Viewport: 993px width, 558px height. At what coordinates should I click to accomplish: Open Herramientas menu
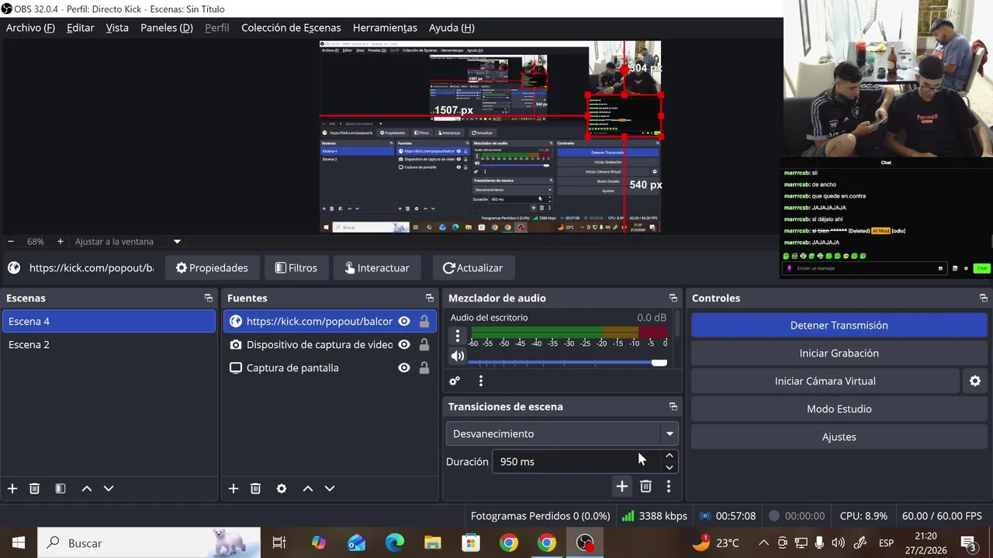point(385,28)
